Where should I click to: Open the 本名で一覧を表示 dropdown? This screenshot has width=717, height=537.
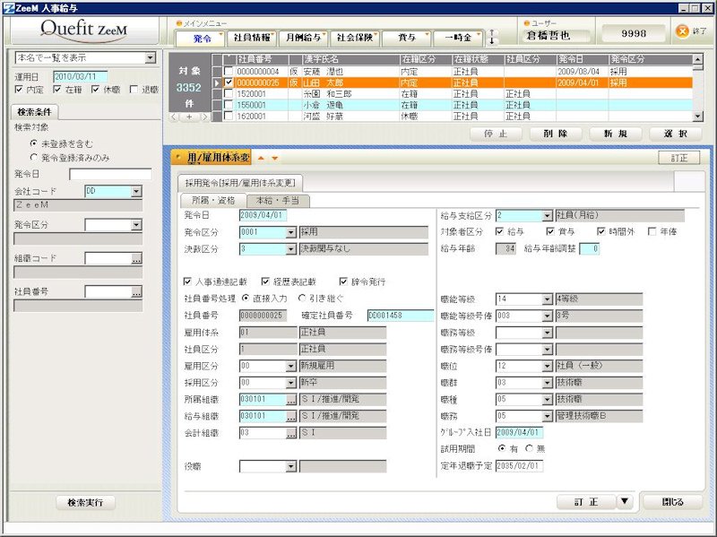point(151,57)
